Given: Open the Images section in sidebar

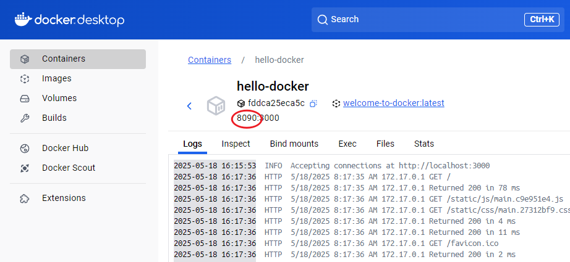Looking at the screenshot, I should 78,79.
